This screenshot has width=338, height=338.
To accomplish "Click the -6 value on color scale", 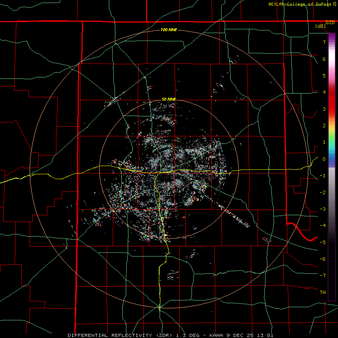I will pos(323,259).
